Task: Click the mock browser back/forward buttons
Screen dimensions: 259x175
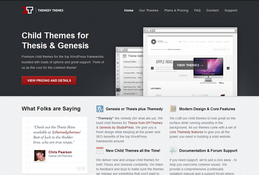Action: [149, 30]
